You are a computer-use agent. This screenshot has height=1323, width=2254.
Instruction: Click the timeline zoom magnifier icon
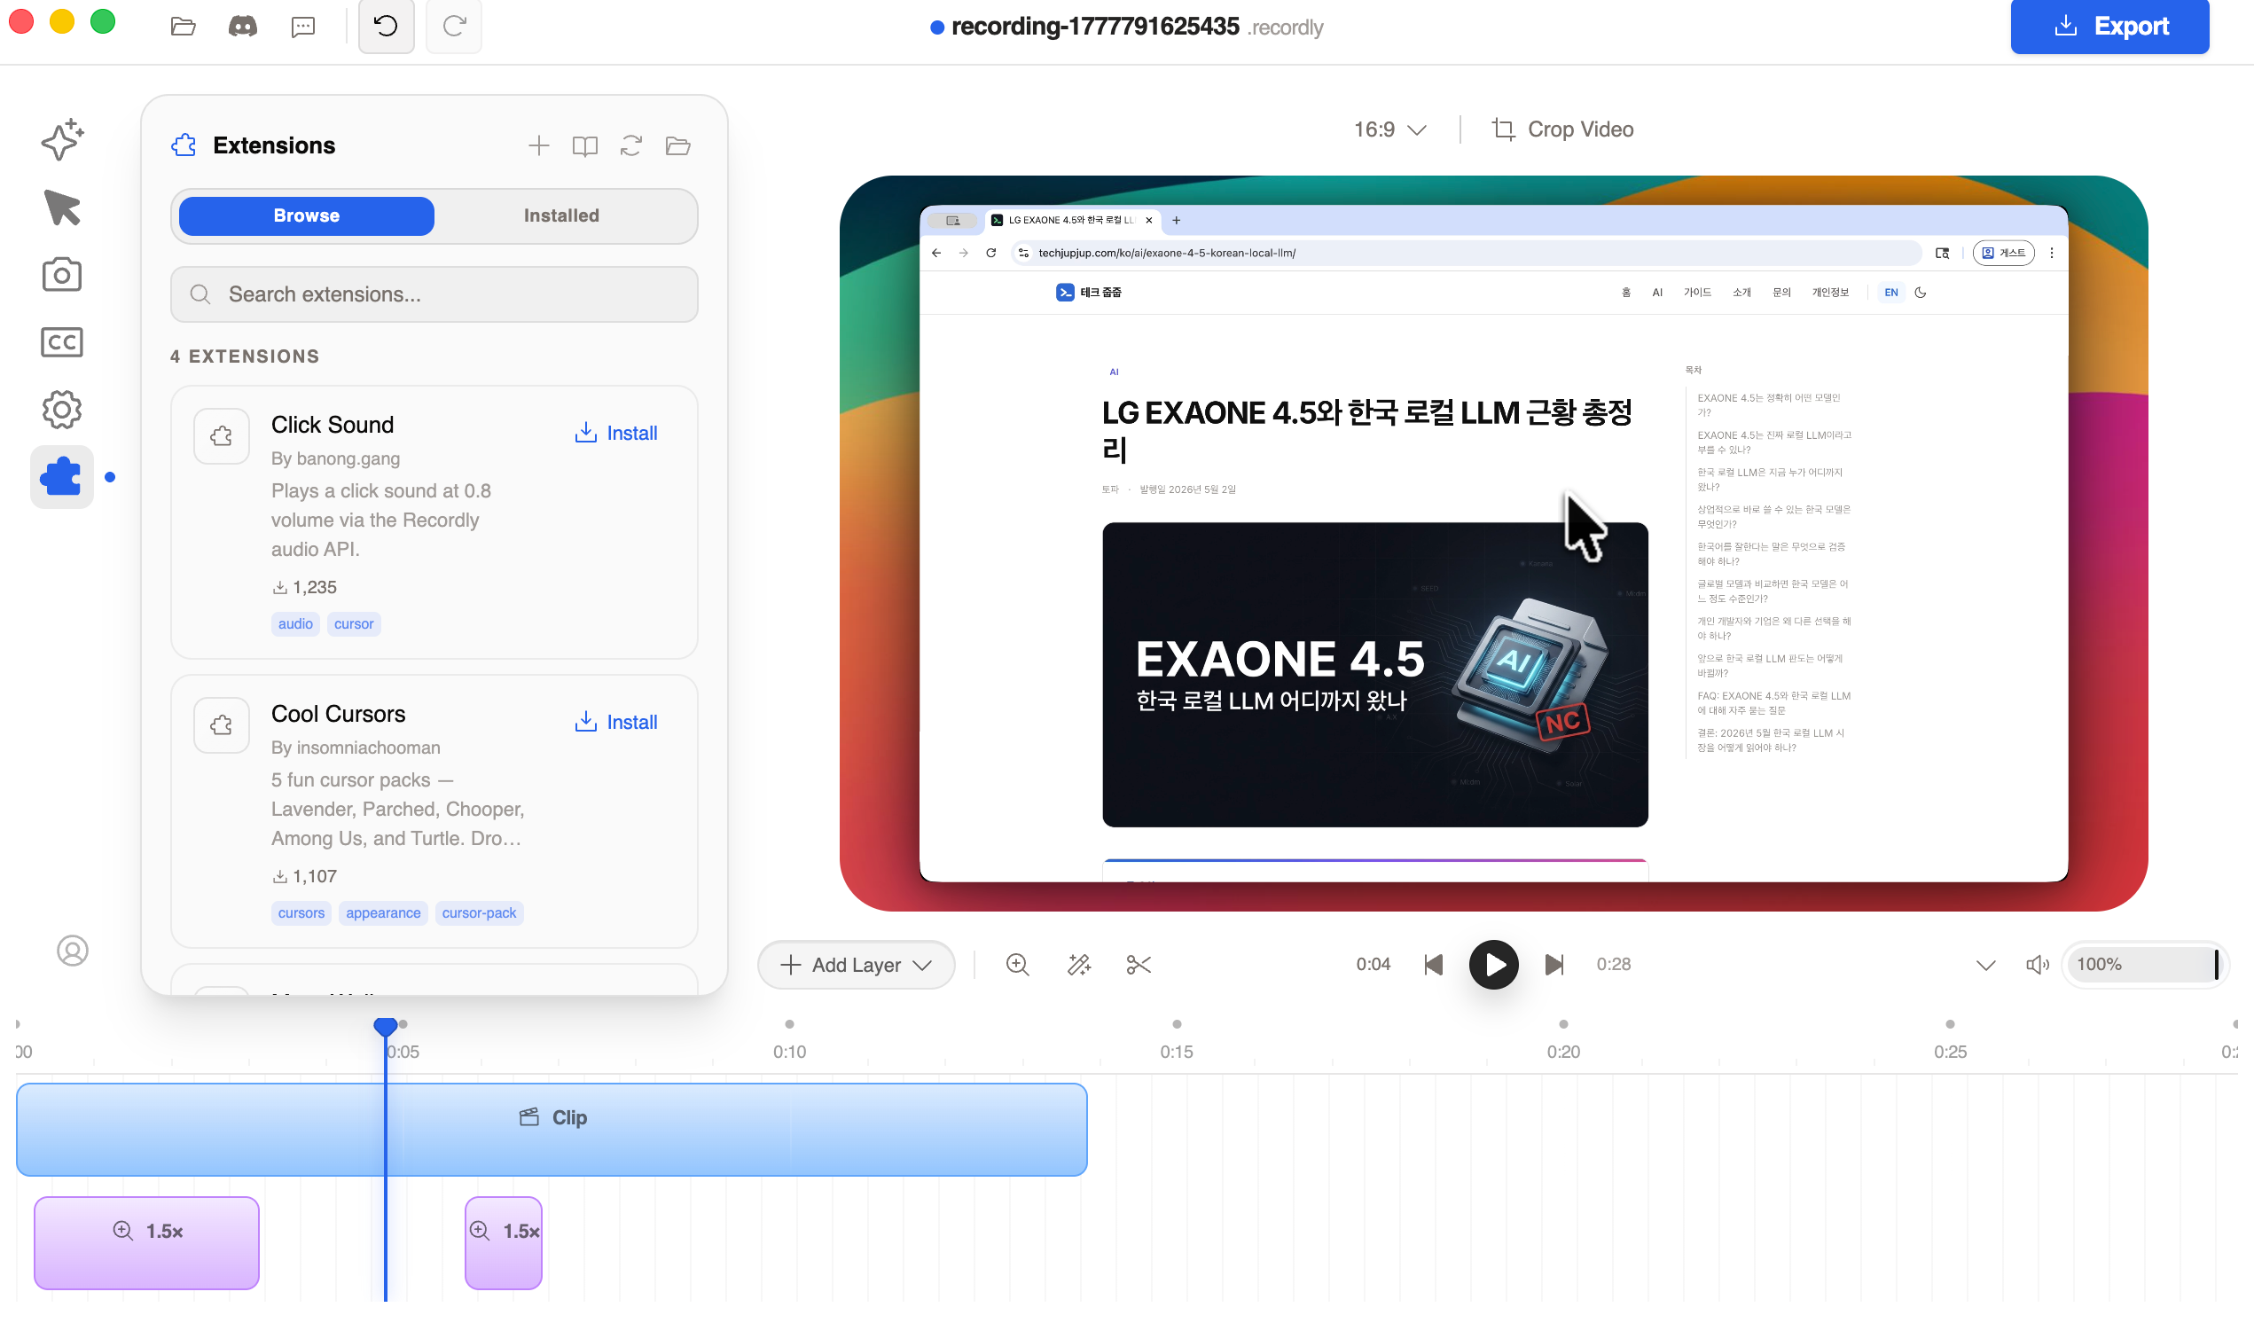pyautogui.click(x=1017, y=964)
